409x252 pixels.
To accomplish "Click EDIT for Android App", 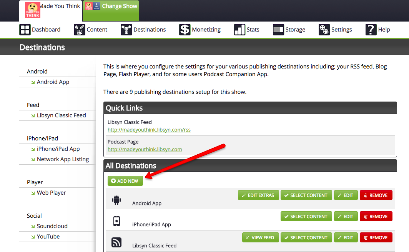I will [346, 195].
